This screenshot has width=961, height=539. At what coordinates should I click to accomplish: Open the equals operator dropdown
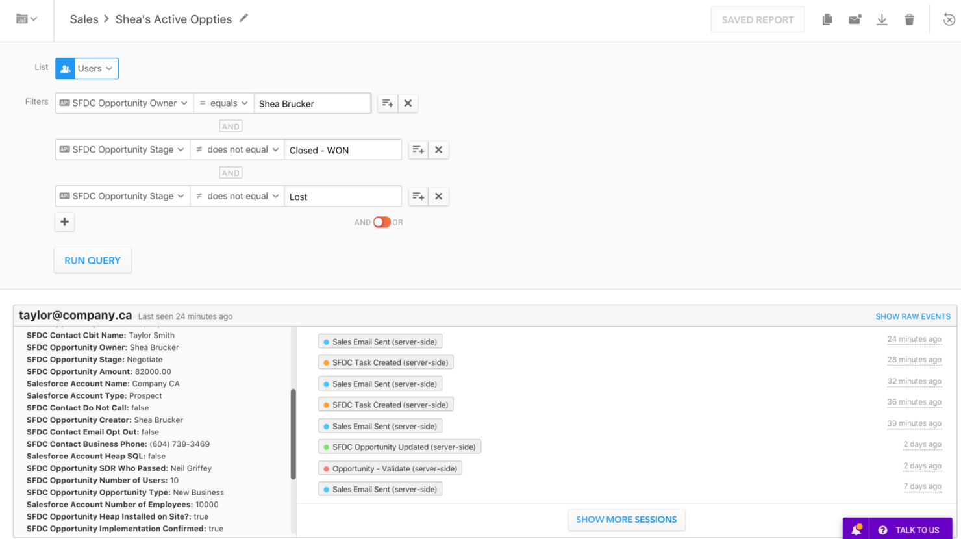coord(223,103)
